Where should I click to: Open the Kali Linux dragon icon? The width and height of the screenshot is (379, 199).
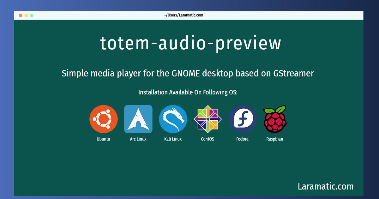173,119
